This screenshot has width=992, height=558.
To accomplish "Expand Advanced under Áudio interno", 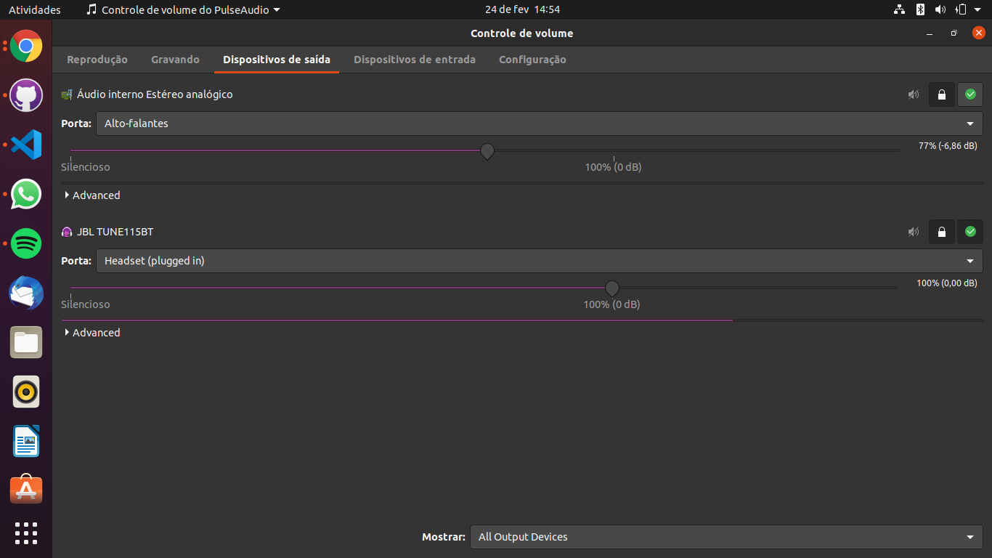I will (x=92, y=195).
